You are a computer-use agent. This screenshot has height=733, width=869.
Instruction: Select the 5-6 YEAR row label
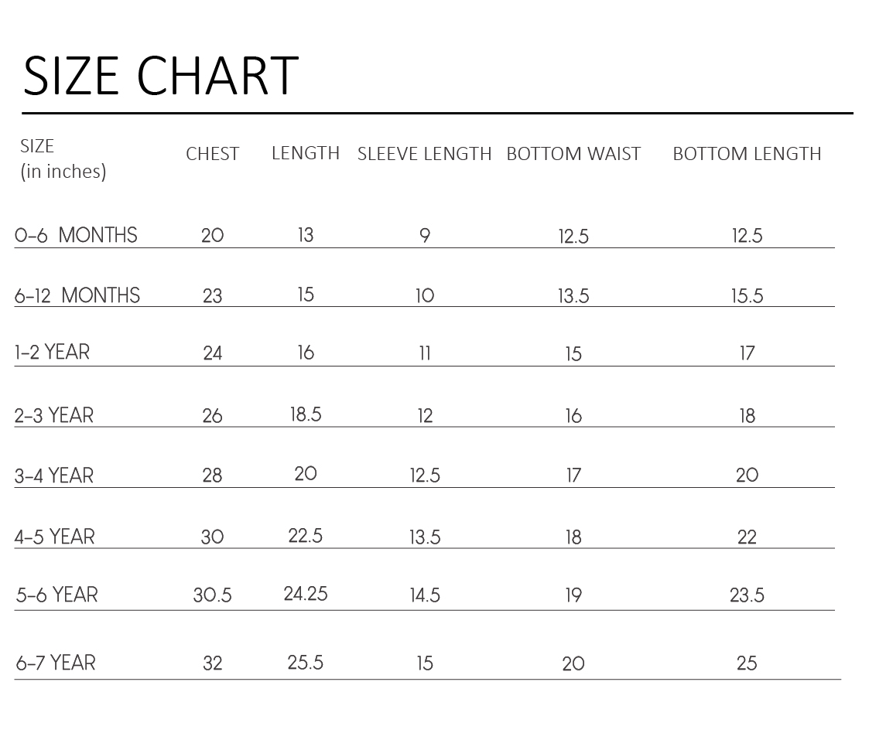tap(56, 595)
